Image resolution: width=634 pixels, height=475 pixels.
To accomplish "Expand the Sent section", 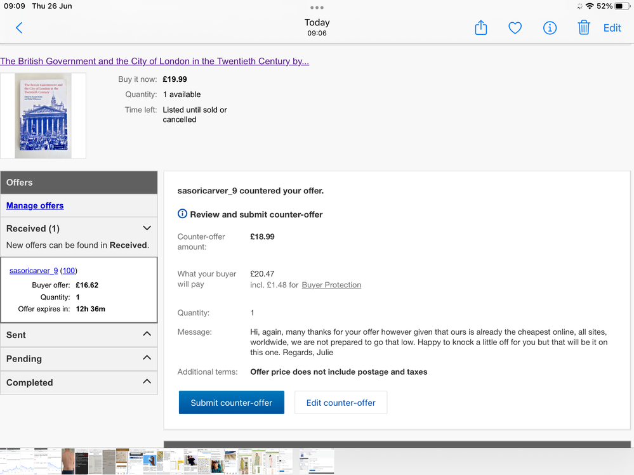I will [79, 335].
